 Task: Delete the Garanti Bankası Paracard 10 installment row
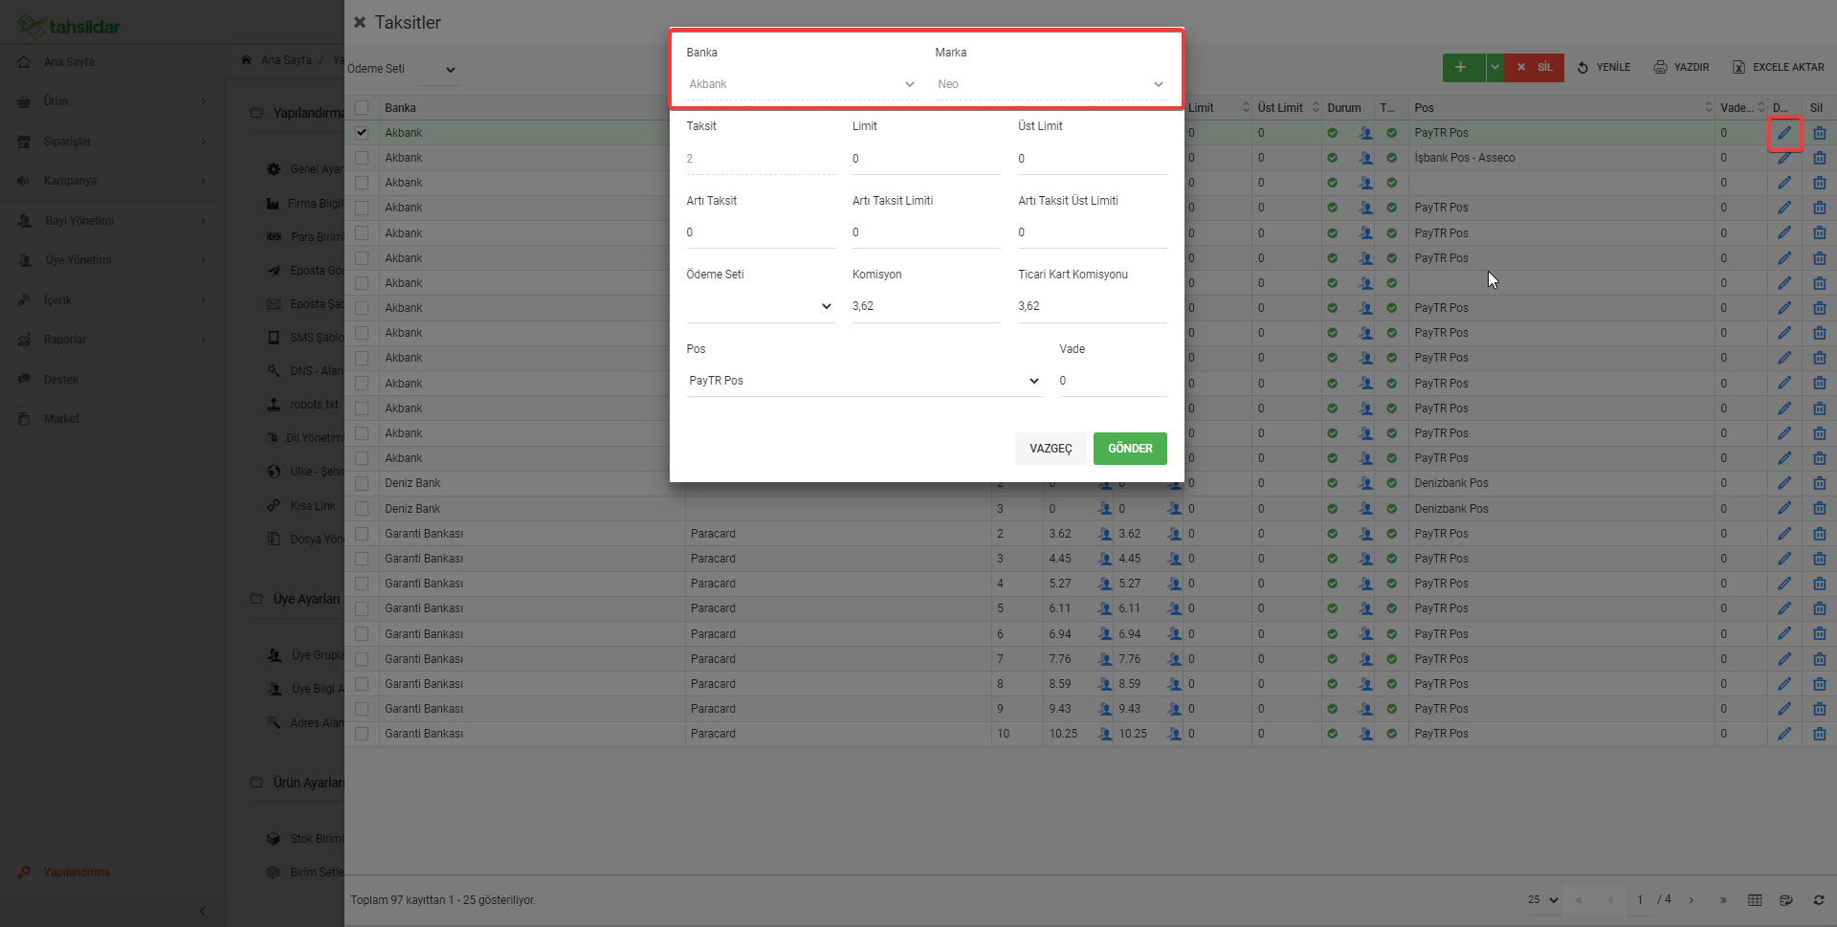tap(1819, 734)
